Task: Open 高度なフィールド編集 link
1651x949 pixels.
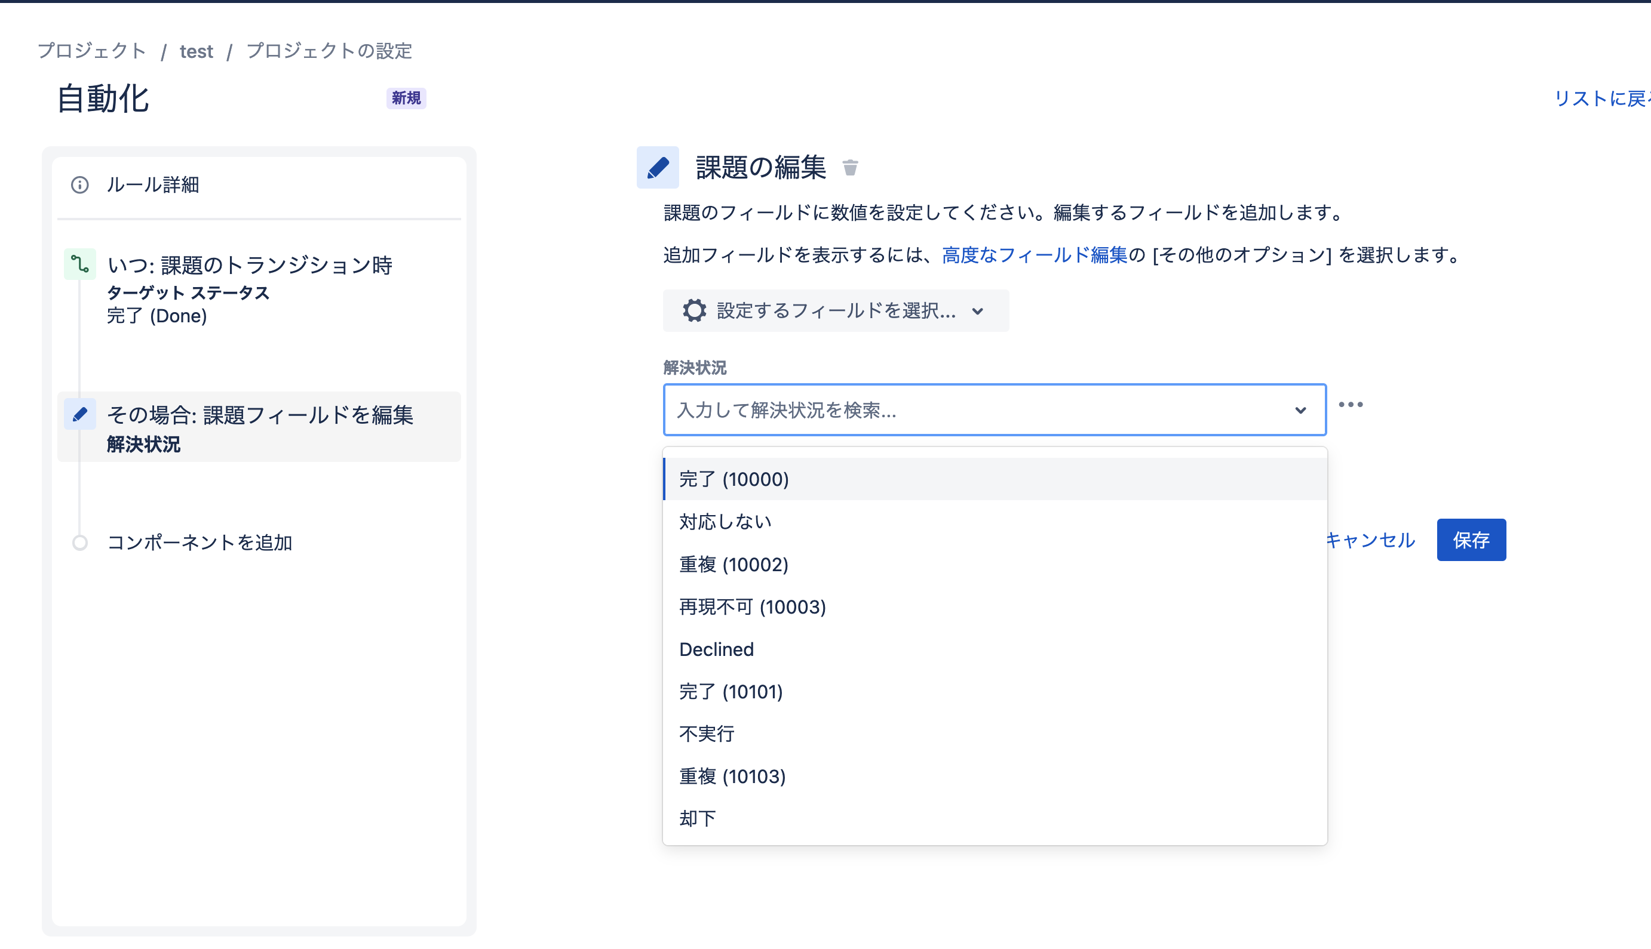Action: point(1035,255)
